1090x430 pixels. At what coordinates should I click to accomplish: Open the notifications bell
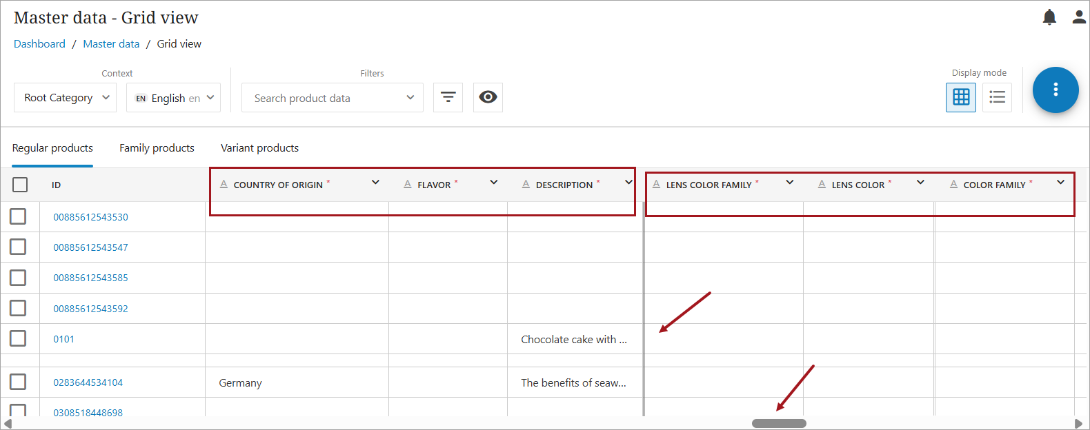[x=1049, y=17]
